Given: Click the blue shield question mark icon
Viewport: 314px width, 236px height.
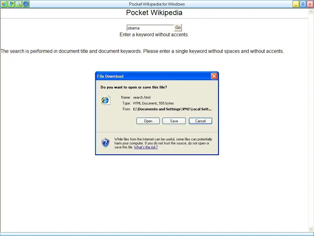Looking at the screenshot, I should 105,143.
